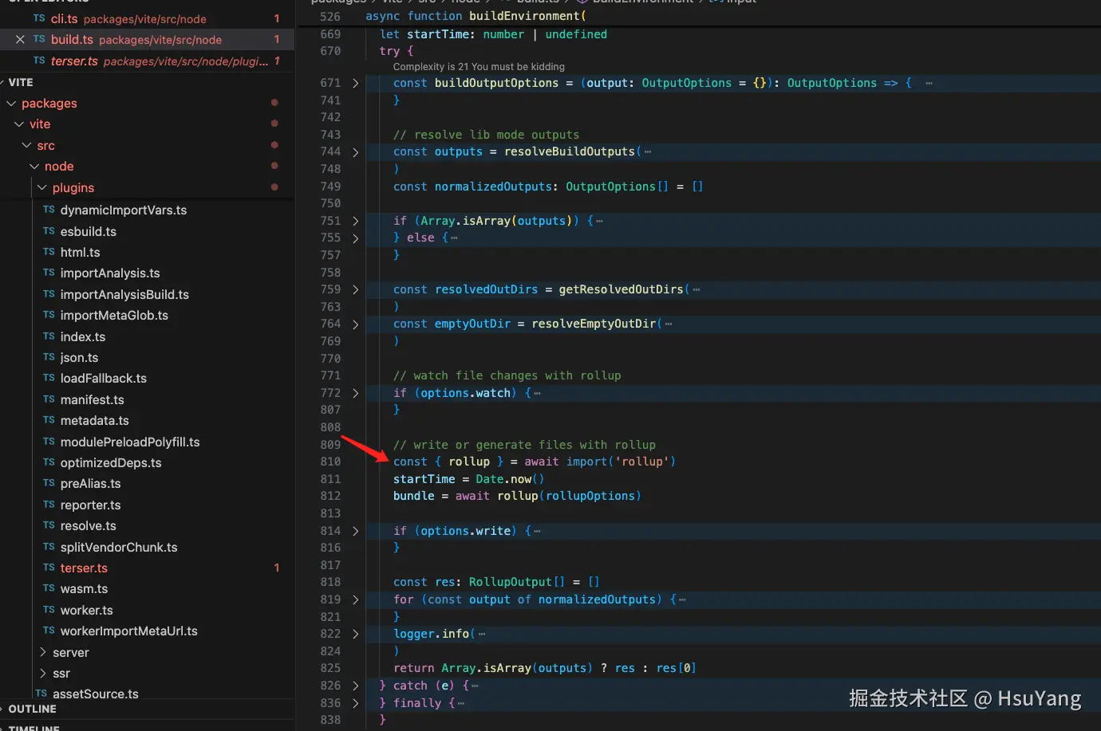Image resolution: width=1101 pixels, height=731 pixels.
Task: Click the return statement on line 825
Action: click(x=545, y=668)
